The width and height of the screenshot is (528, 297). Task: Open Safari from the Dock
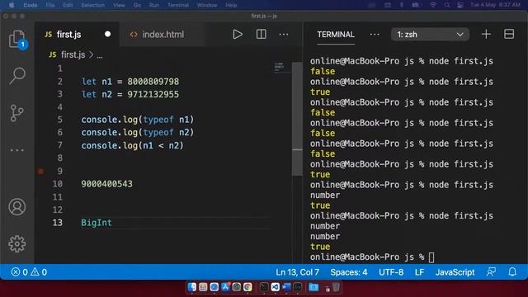tap(214, 287)
